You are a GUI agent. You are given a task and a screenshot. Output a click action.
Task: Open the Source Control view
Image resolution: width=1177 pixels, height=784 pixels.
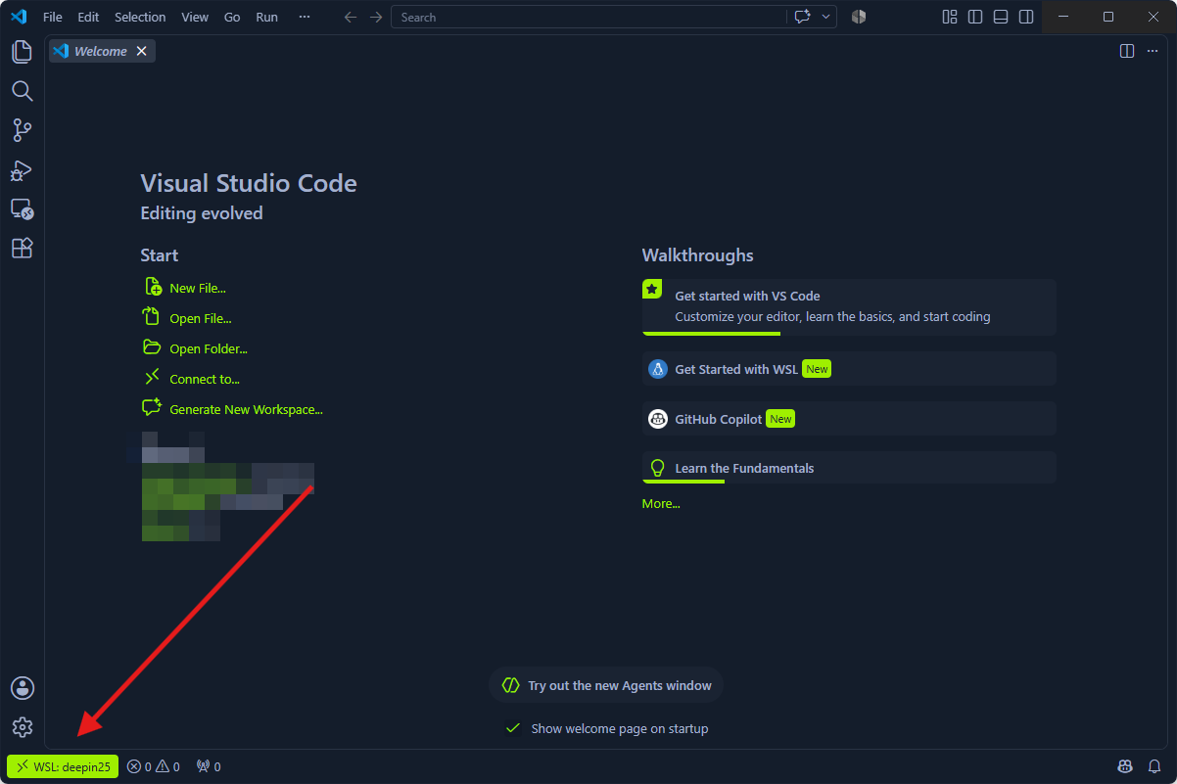click(22, 130)
